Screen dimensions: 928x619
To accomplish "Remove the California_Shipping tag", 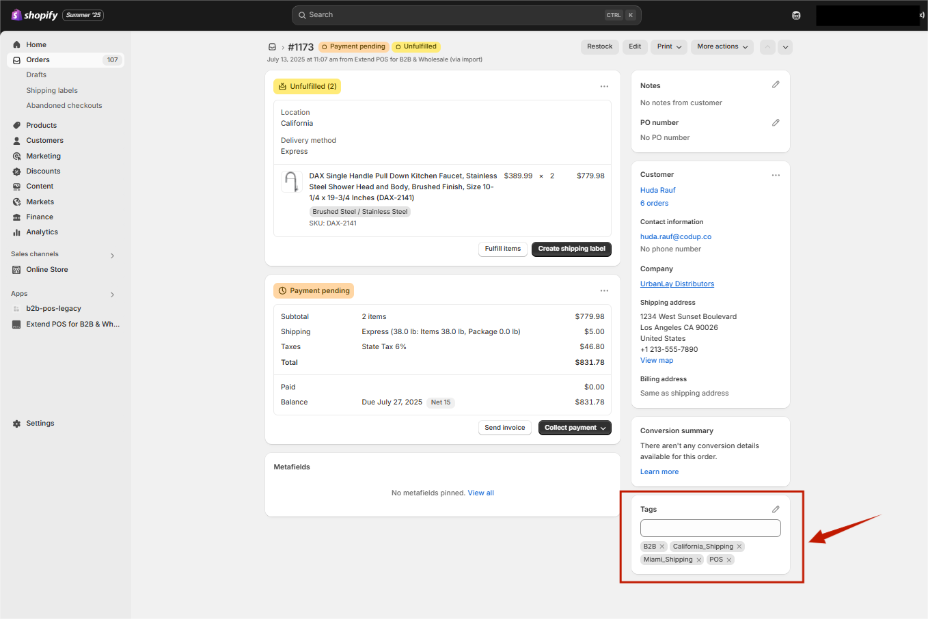I will 739,547.
